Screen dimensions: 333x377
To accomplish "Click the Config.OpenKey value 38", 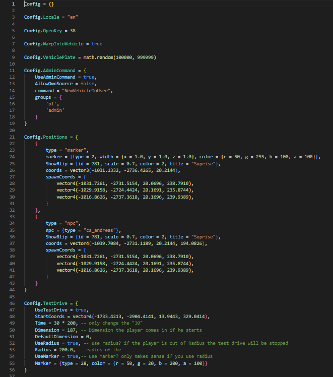I will 73,31.
